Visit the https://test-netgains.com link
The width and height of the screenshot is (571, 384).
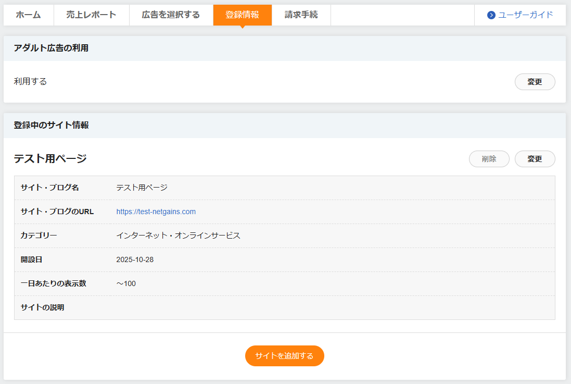156,212
